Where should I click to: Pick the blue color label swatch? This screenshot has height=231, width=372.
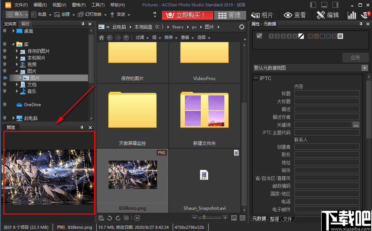click(x=328, y=37)
